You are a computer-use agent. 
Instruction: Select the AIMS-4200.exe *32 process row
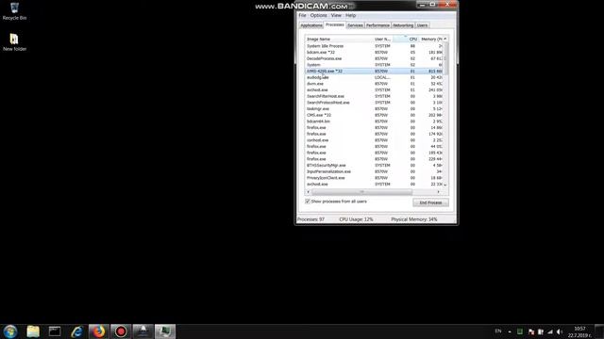pyautogui.click(x=374, y=72)
